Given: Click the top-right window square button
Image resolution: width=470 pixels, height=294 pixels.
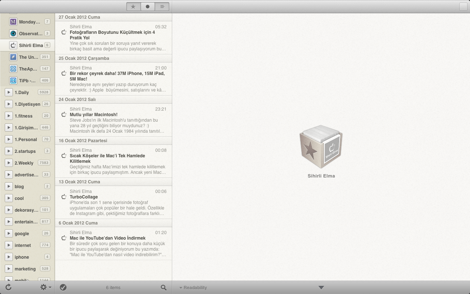Looking at the screenshot, I should pos(463,7).
